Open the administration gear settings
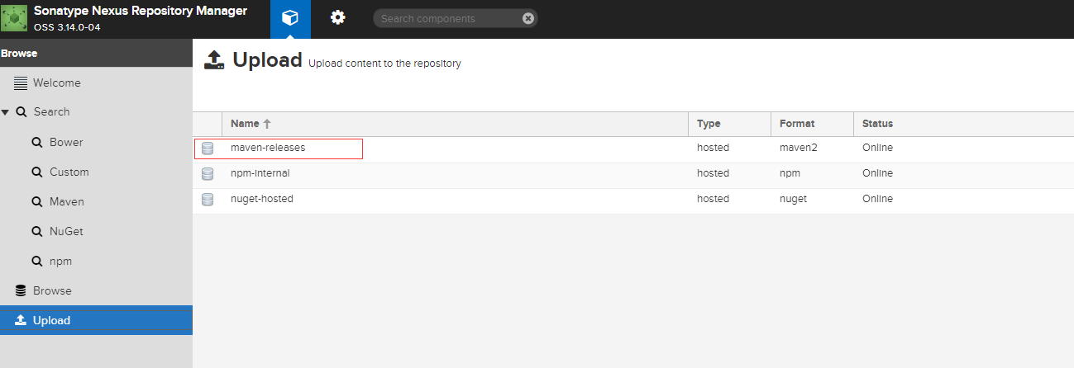The height and width of the screenshot is (368, 1074). pyautogui.click(x=337, y=18)
